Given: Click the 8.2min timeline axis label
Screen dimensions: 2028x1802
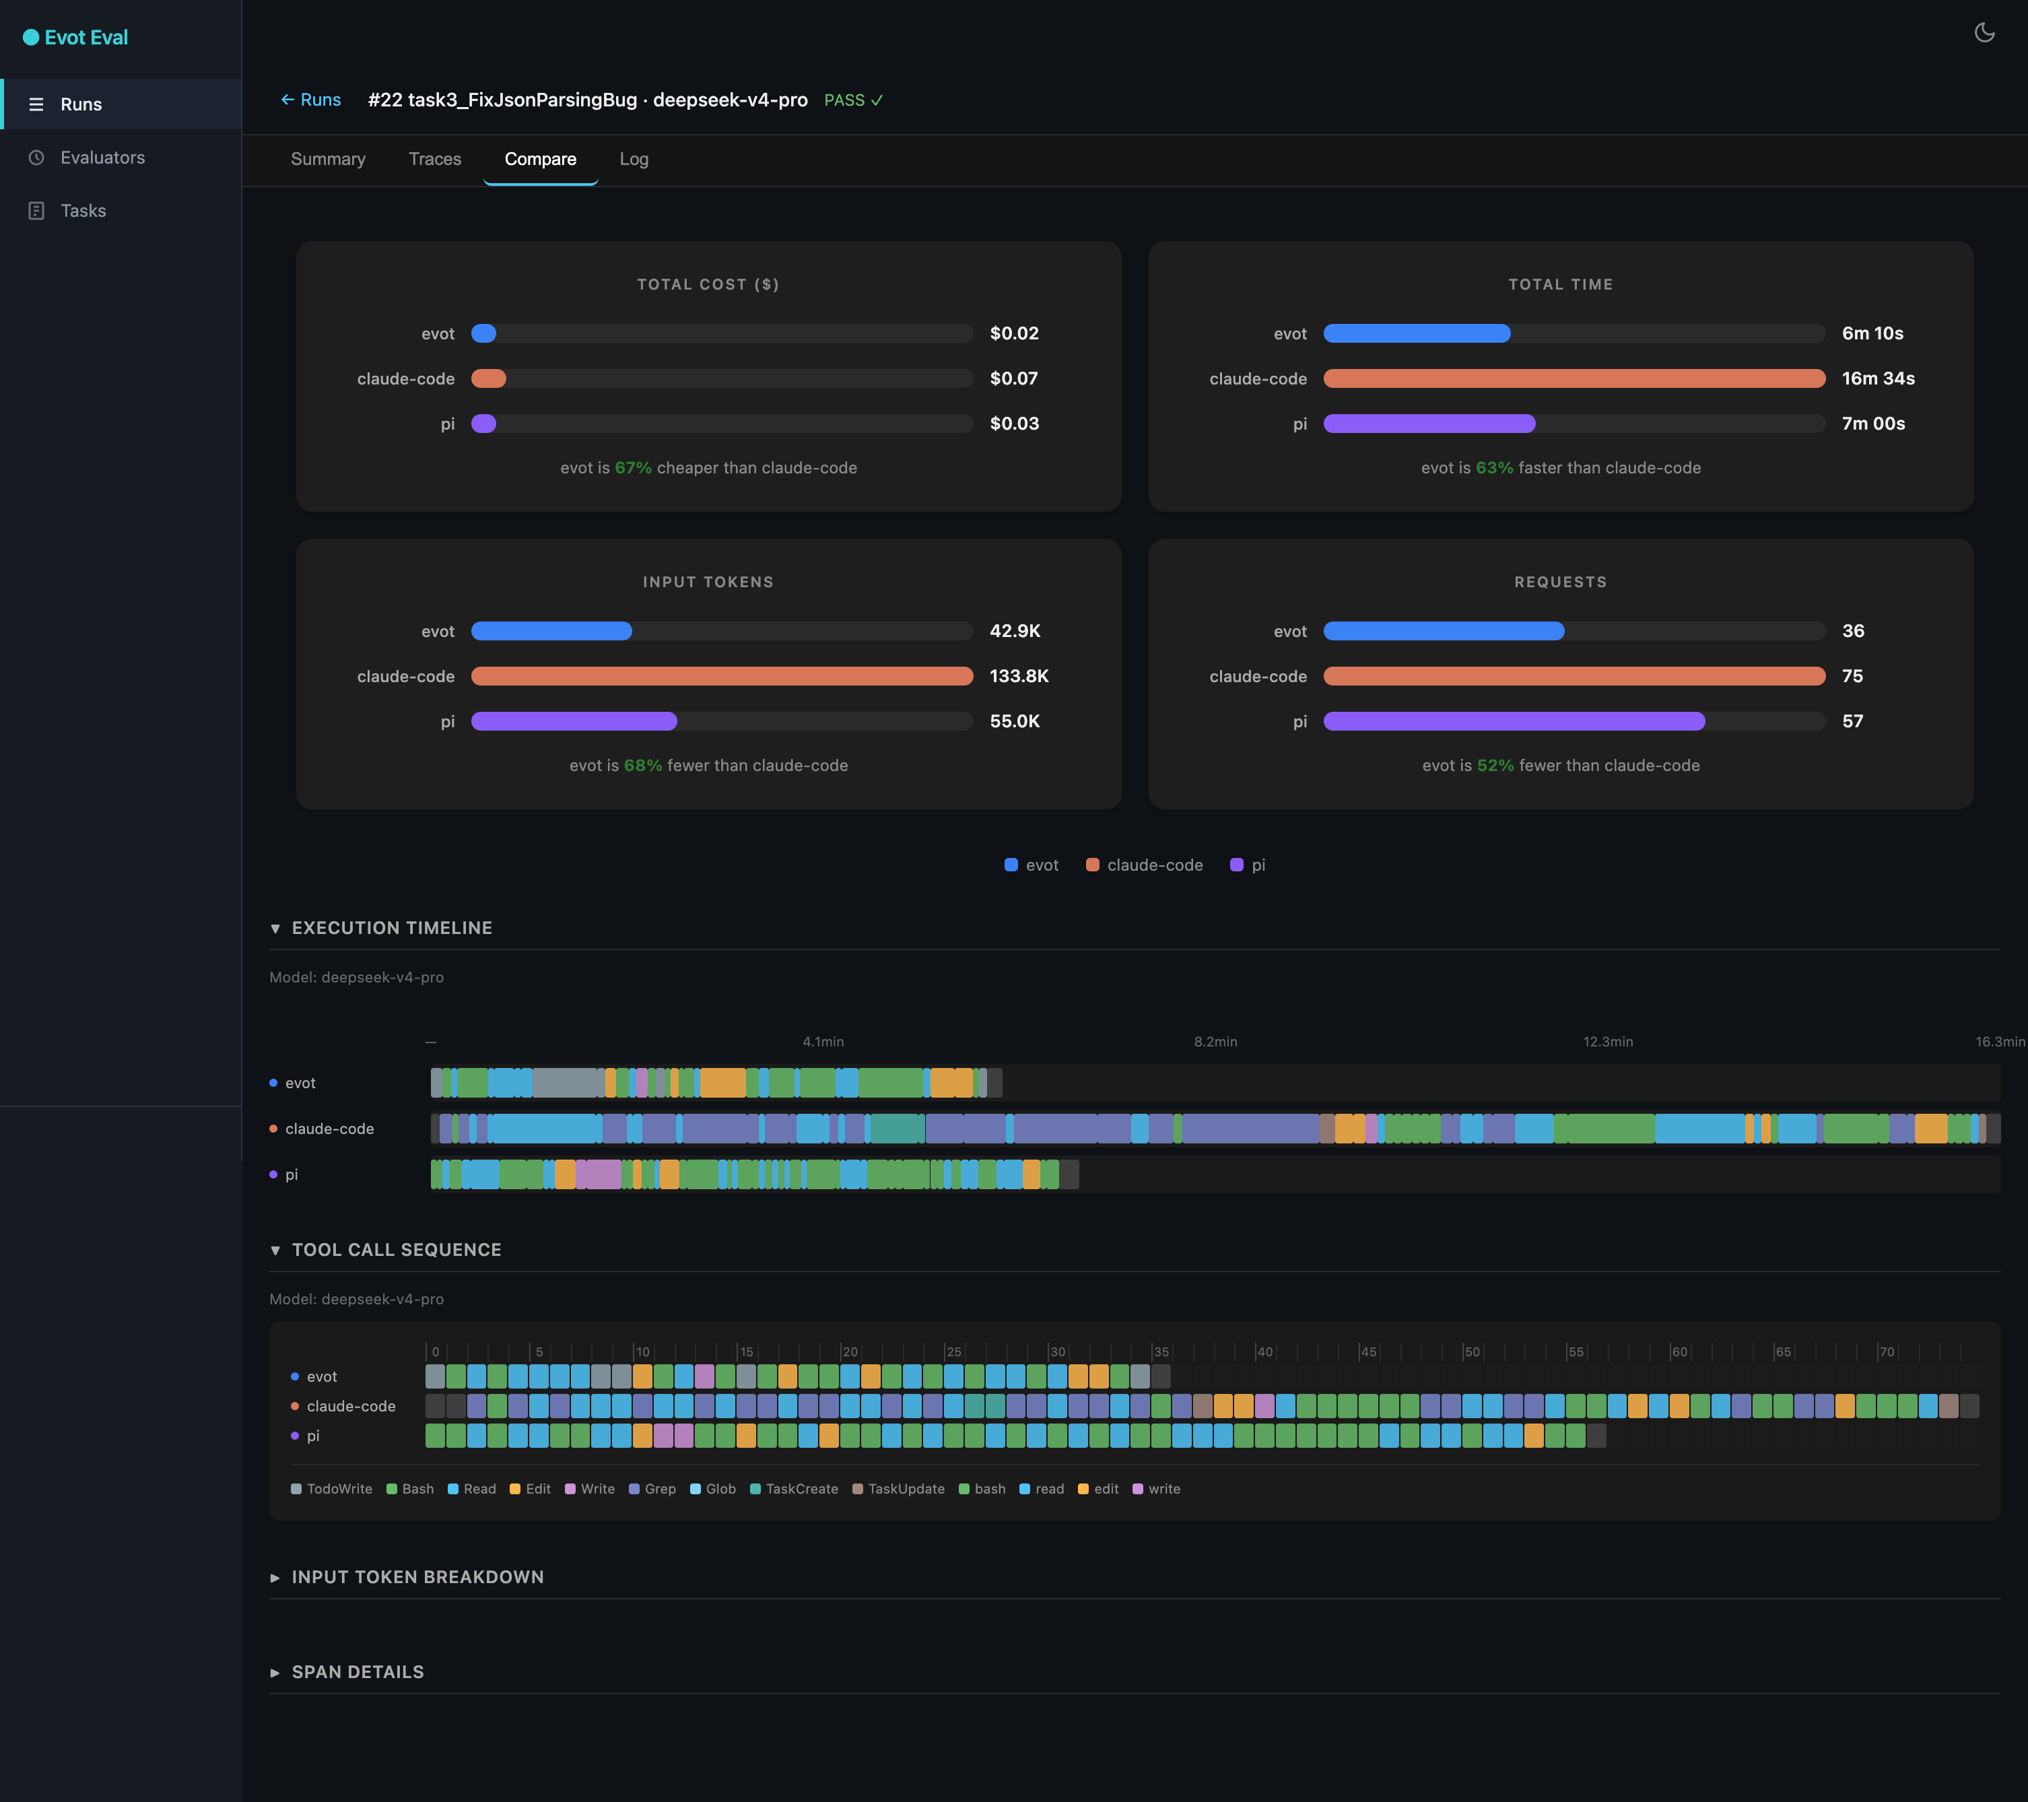Looking at the screenshot, I should [x=1215, y=1042].
